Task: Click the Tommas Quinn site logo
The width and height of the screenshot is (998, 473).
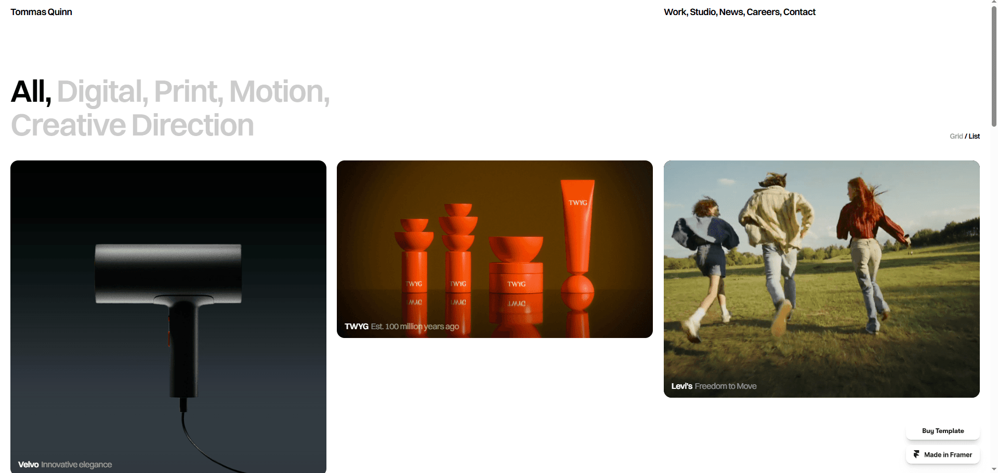Action: pyautogui.click(x=41, y=12)
